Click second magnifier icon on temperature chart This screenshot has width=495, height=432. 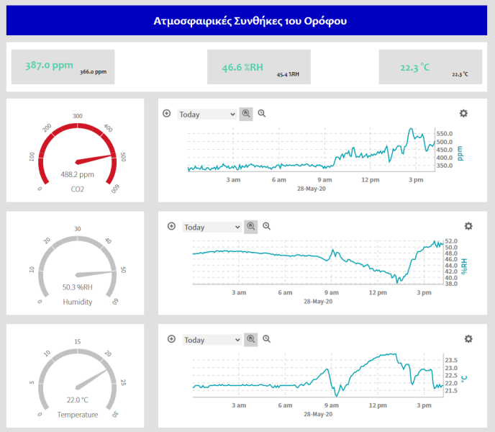point(267,339)
